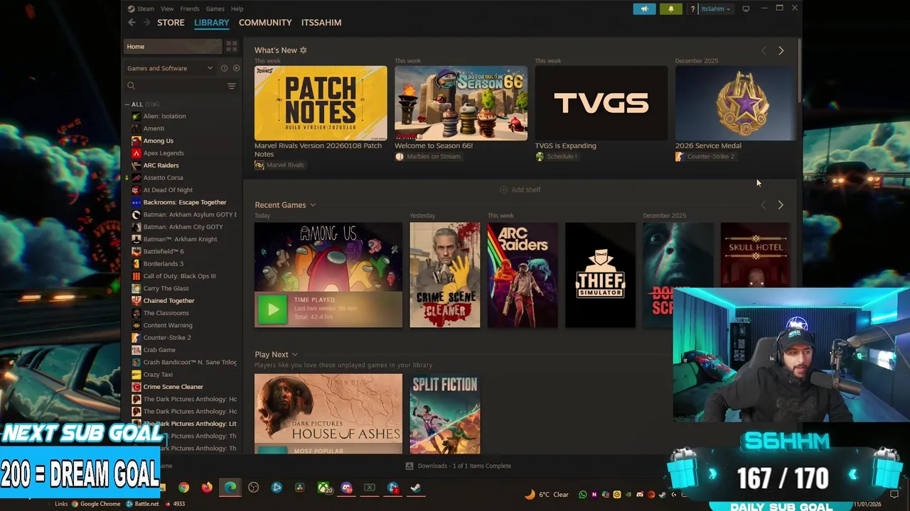Open Firefox from the taskbar

click(x=207, y=488)
